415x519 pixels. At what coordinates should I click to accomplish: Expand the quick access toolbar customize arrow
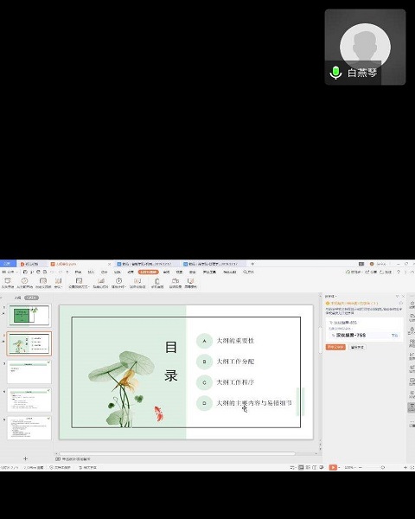point(67,272)
